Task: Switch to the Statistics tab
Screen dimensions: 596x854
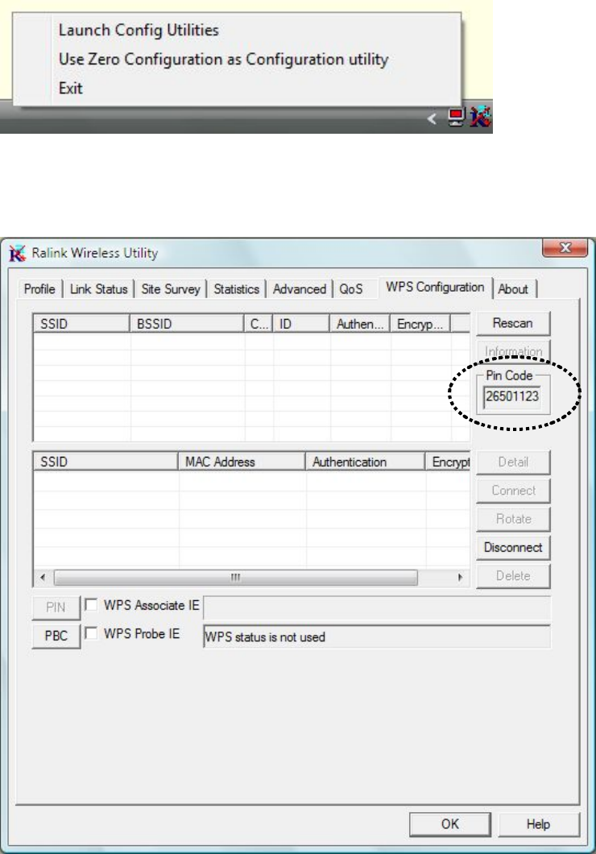Action: click(x=236, y=288)
